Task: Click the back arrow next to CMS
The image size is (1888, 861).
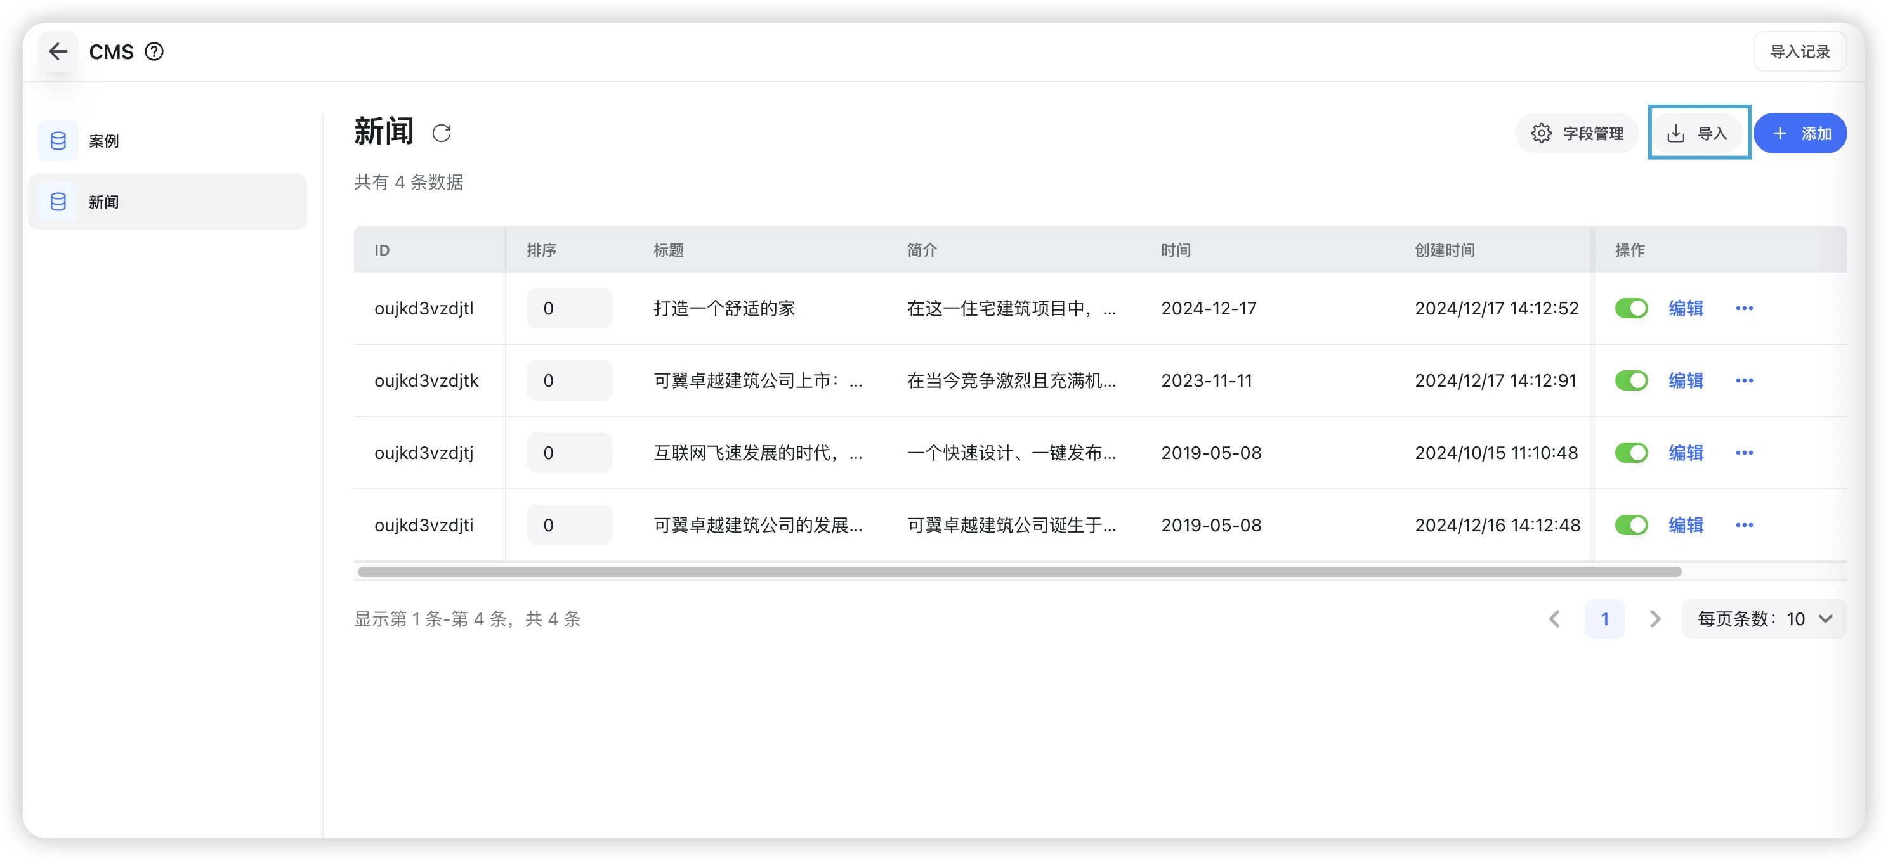Action: pyautogui.click(x=58, y=51)
